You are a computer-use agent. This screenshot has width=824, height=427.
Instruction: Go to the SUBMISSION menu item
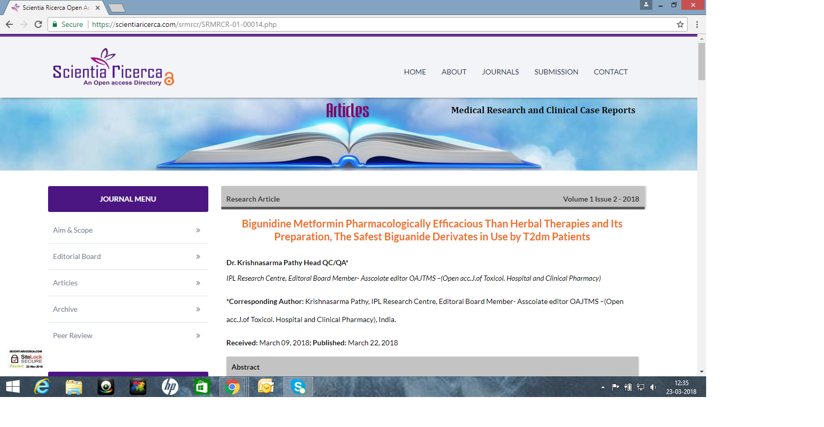(556, 72)
